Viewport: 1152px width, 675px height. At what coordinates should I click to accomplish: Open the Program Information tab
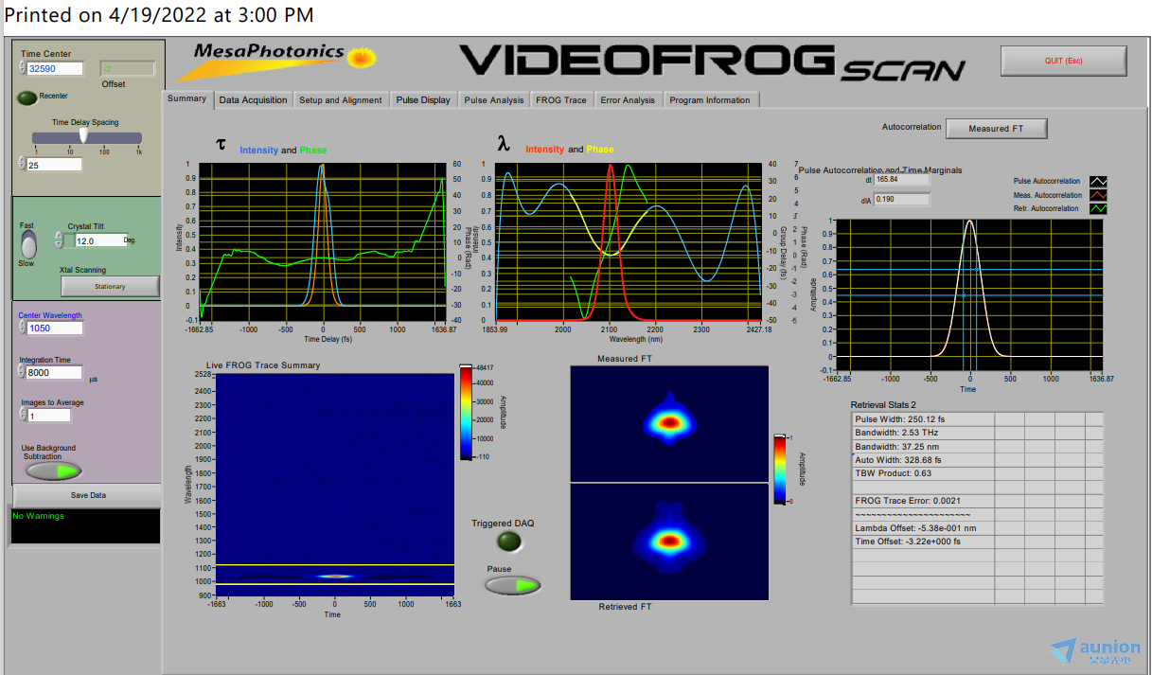pyautogui.click(x=710, y=99)
